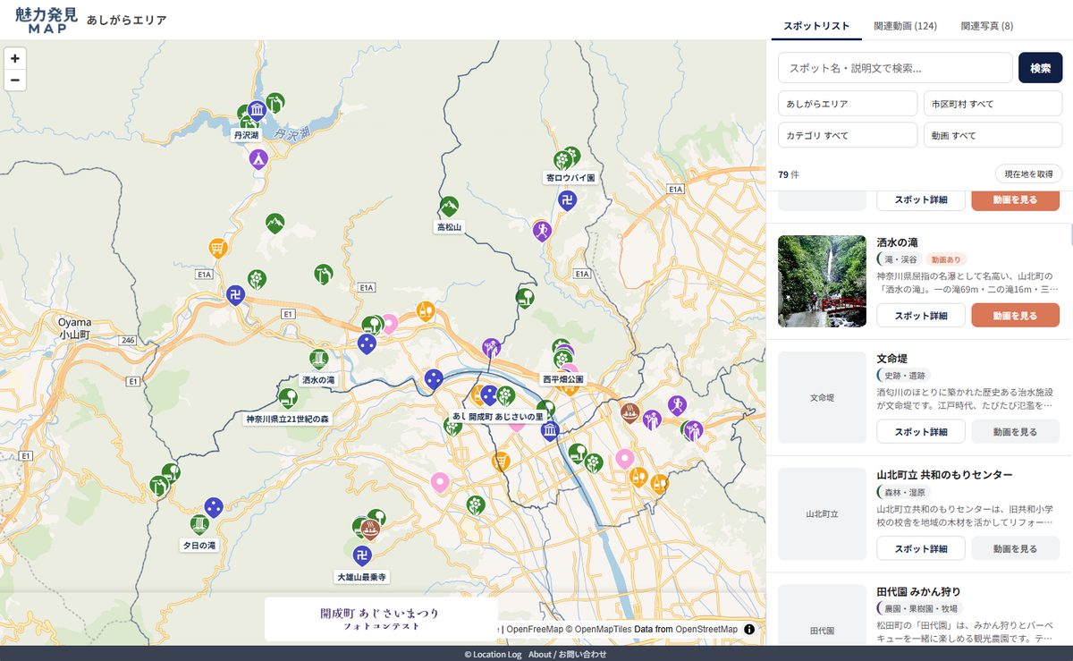Click the brown hot spring marker right of 西平畑公園
Screen dimensions: 1073x661
point(629,413)
